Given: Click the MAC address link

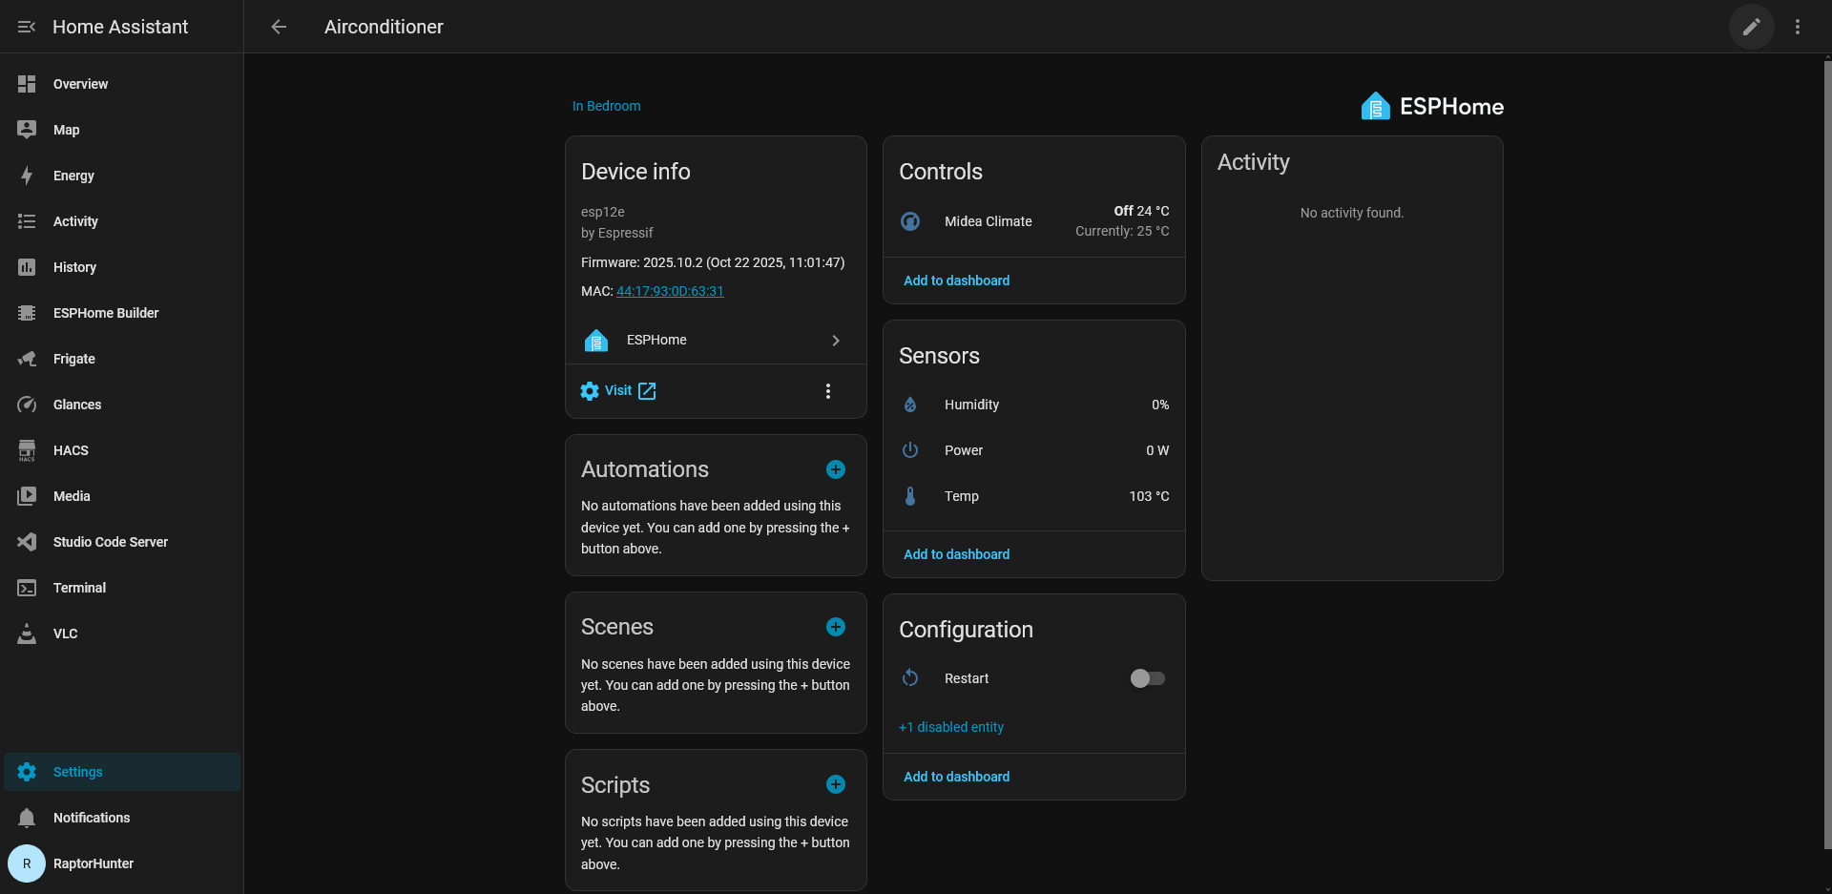Looking at the screenshot, I should (x=670, y=291).
